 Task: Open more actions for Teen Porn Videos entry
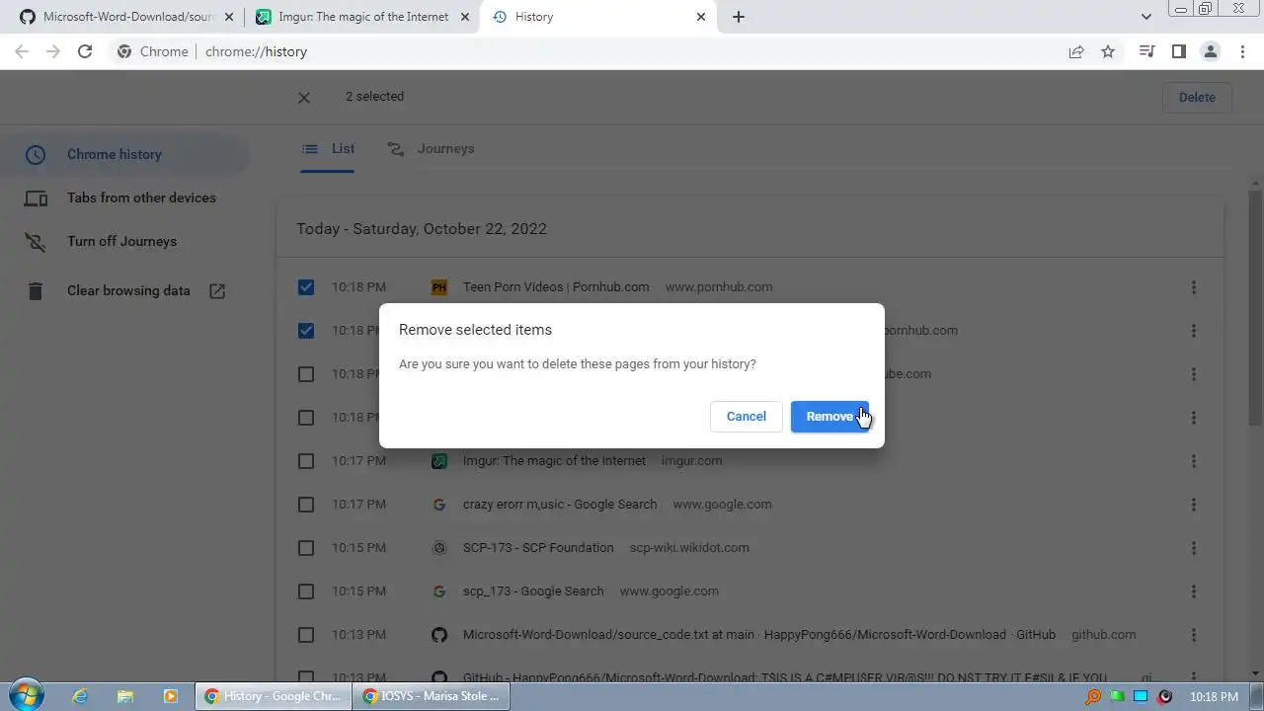pos(1193,287)
